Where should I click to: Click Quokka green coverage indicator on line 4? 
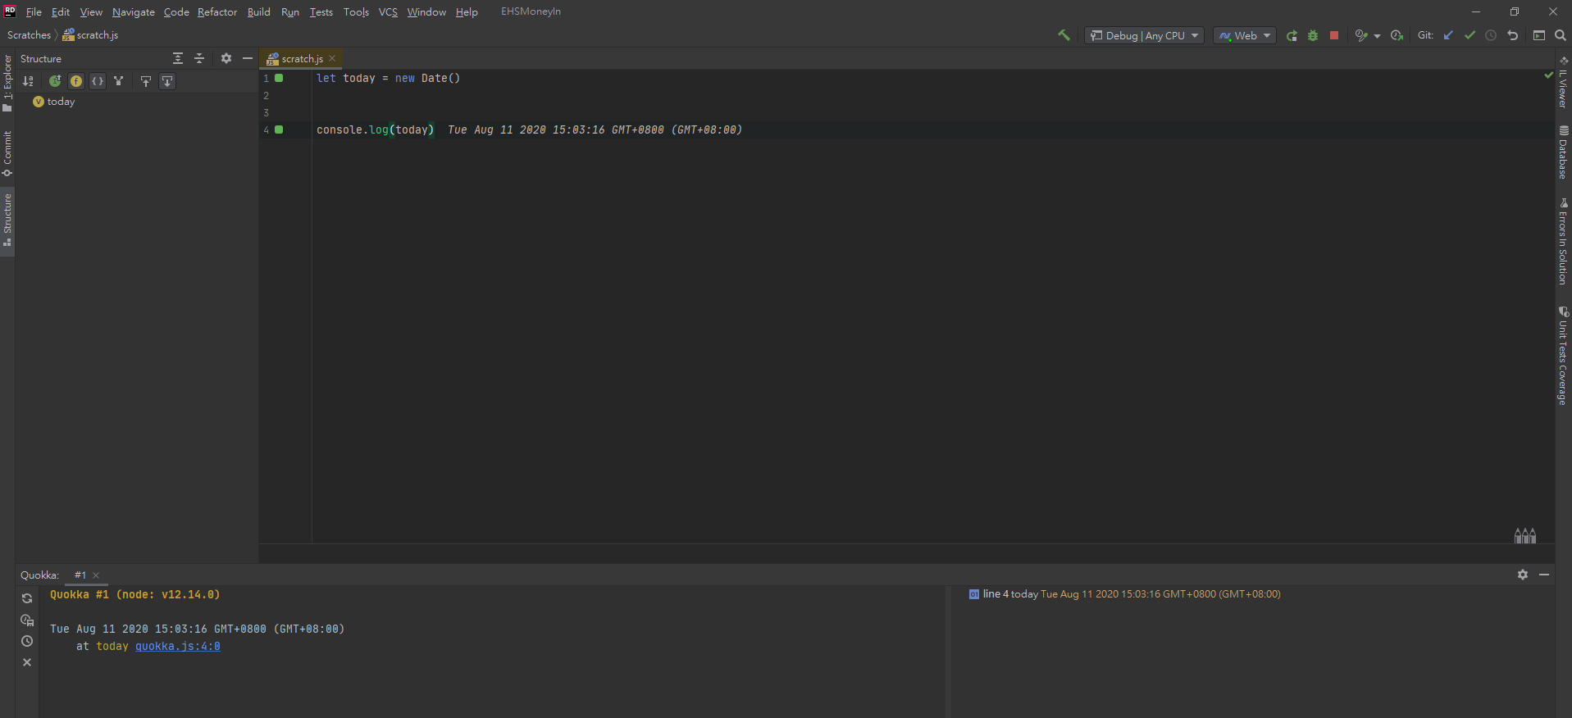[279, 130]
